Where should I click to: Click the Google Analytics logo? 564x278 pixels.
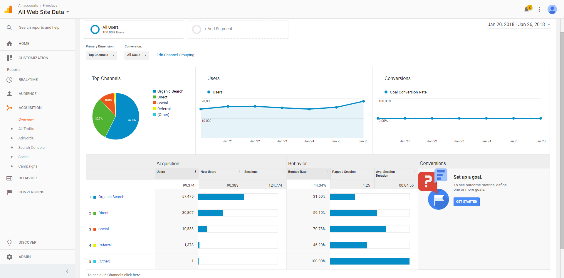tap(9, 9)
